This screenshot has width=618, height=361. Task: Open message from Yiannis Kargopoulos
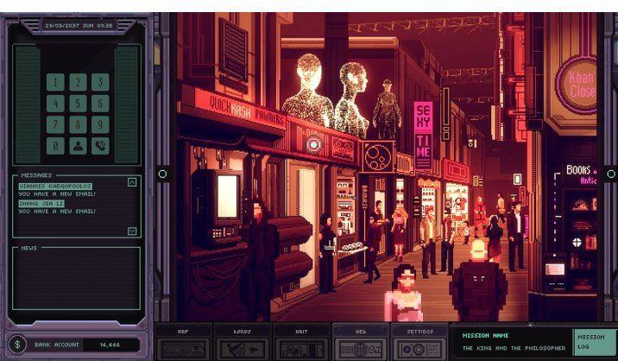click(x=56, y=186)
